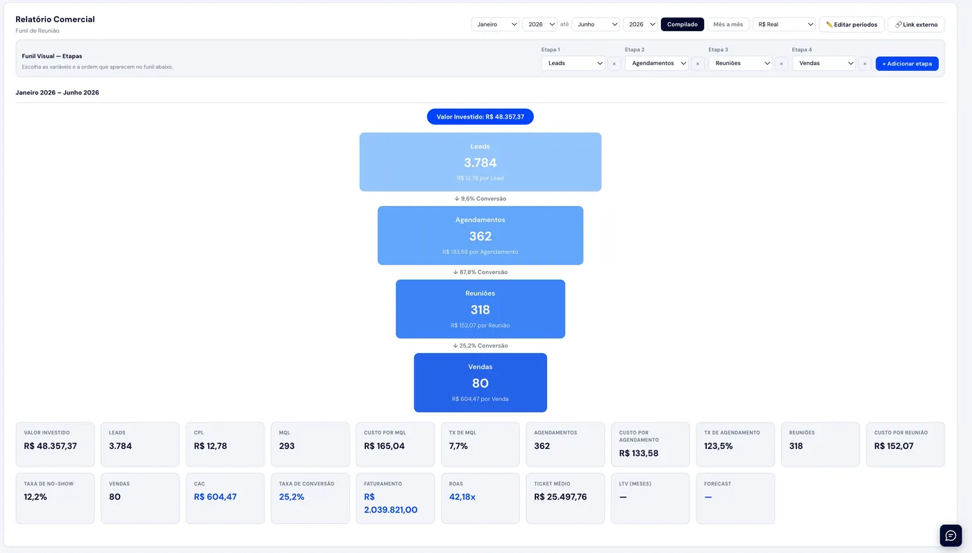
Task: Click the TX DE MQL card
Action: (480, 444)
